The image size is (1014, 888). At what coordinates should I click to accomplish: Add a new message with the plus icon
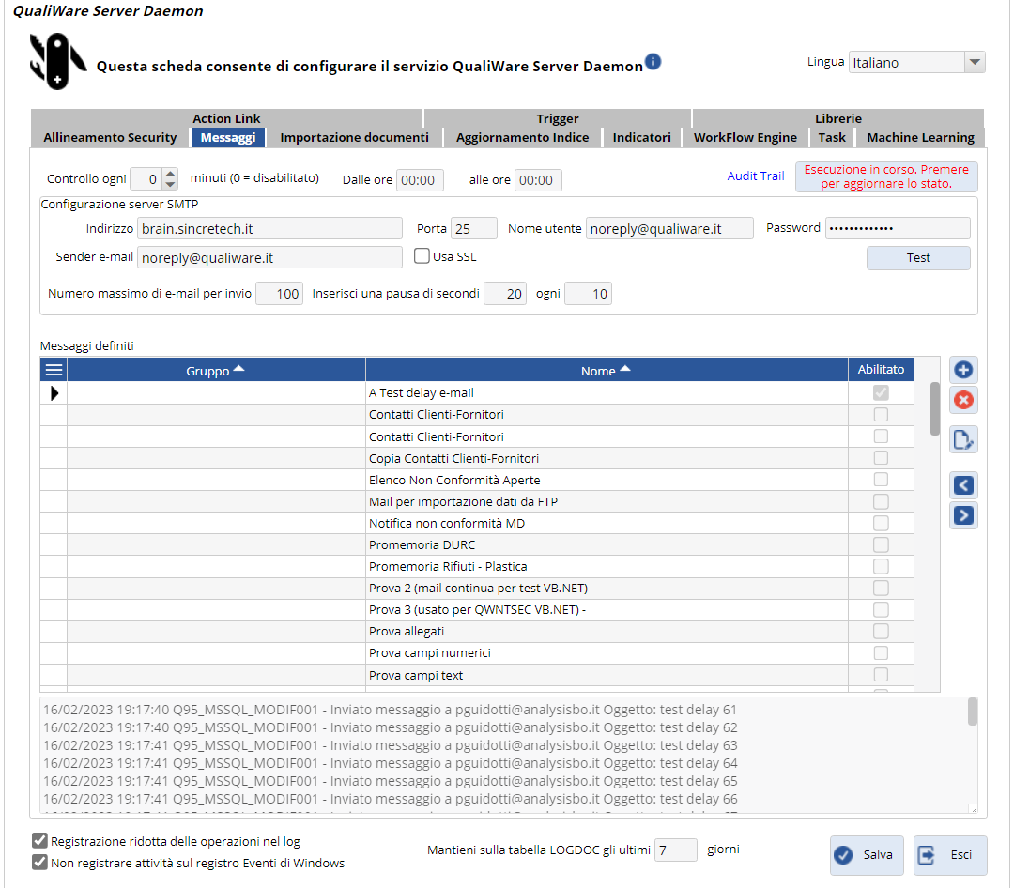point(963,370)
